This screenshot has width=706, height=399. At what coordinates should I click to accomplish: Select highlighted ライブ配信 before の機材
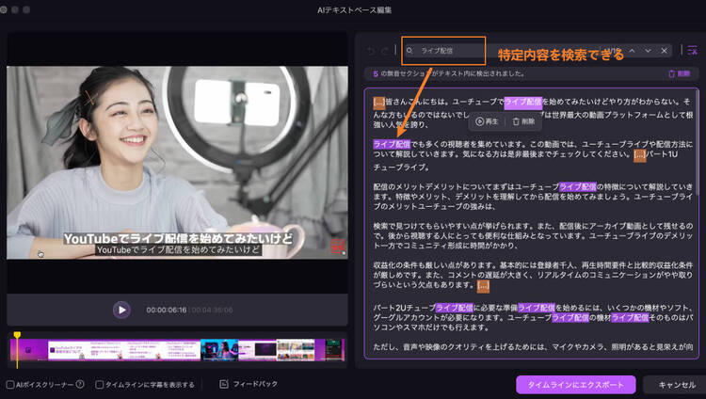click(x=570, y=317)
